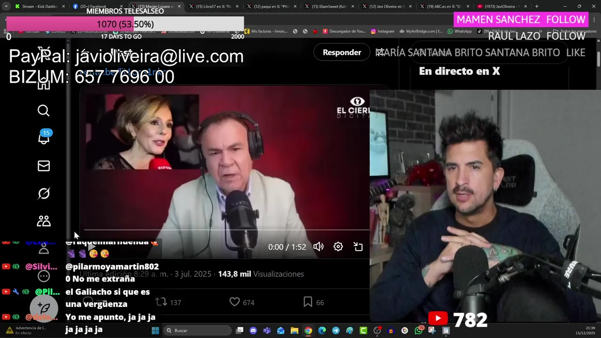601x338 pixels.
Task: Open Mis facturas bookmark
Action: tap(265, 31)
